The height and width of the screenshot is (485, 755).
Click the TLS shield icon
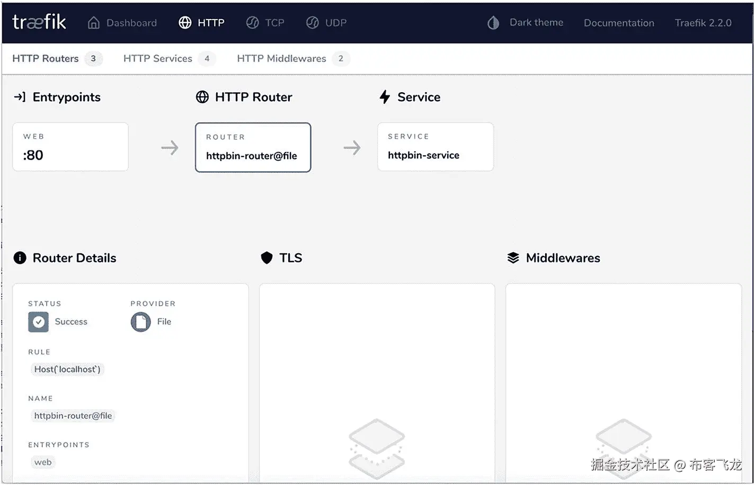click(x=267, y=258)
